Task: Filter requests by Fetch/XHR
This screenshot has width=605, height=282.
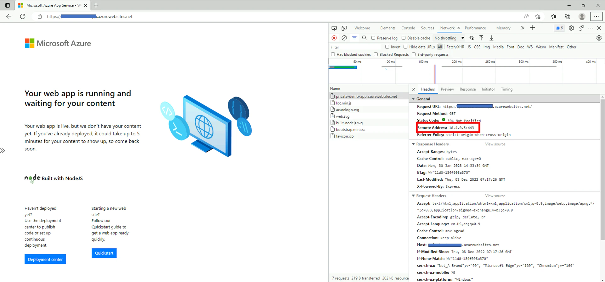Action: pyautogui.click(x=455, y=47)
